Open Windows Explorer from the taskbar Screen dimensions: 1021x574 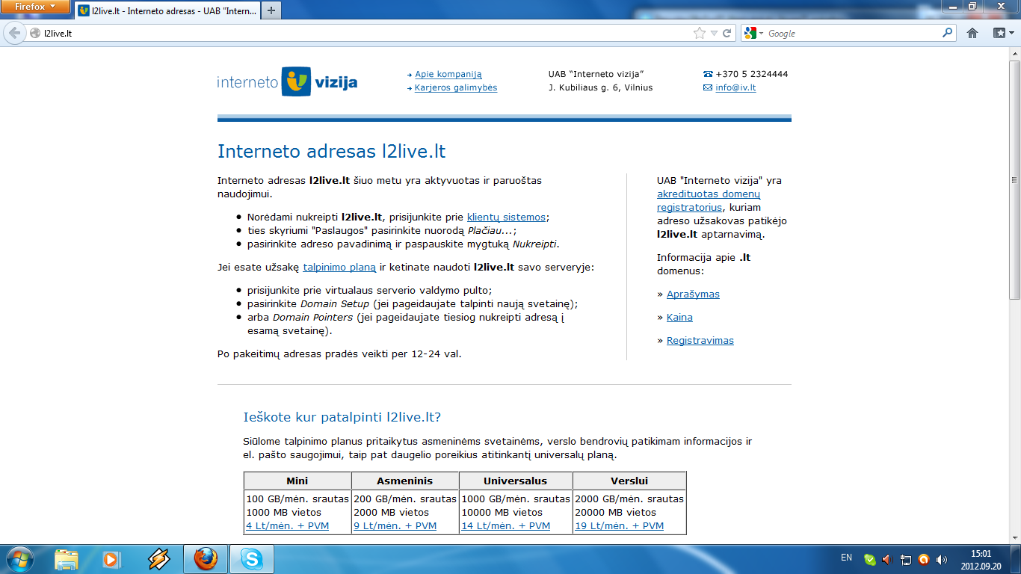pos(66,559)
